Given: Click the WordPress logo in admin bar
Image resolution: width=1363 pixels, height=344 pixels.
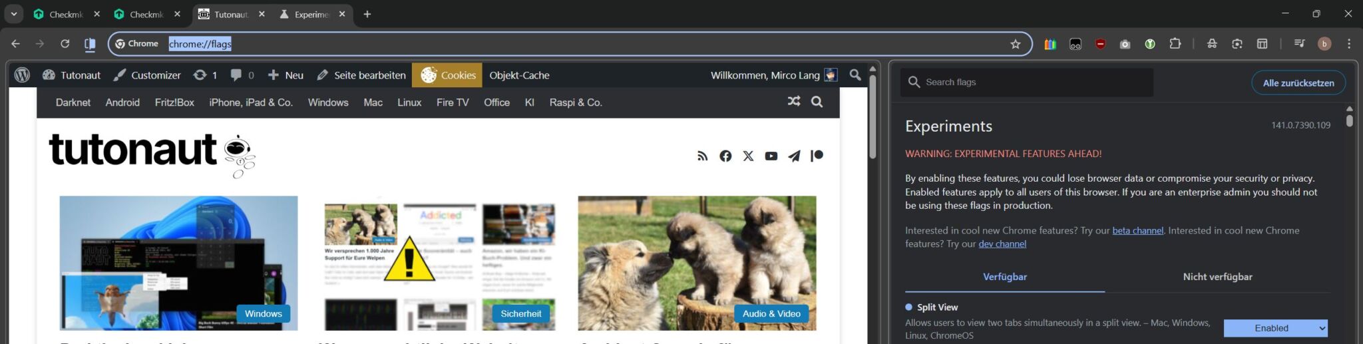Looking at the screenshot, I should tap(22, 75).
